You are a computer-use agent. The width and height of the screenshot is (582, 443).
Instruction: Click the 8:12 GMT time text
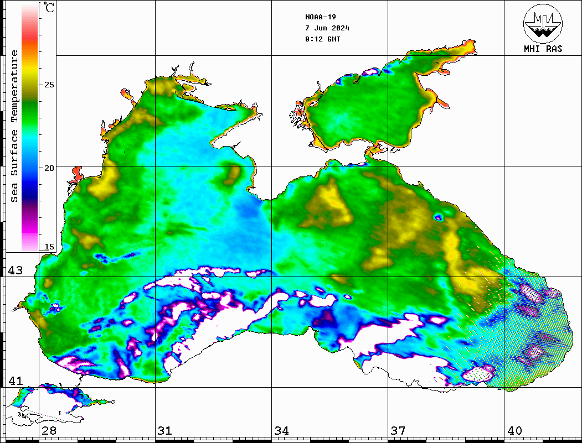[x=322, y=39]
